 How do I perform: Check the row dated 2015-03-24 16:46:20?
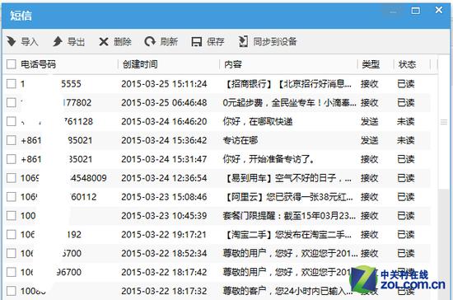click(x=12, y=121)
